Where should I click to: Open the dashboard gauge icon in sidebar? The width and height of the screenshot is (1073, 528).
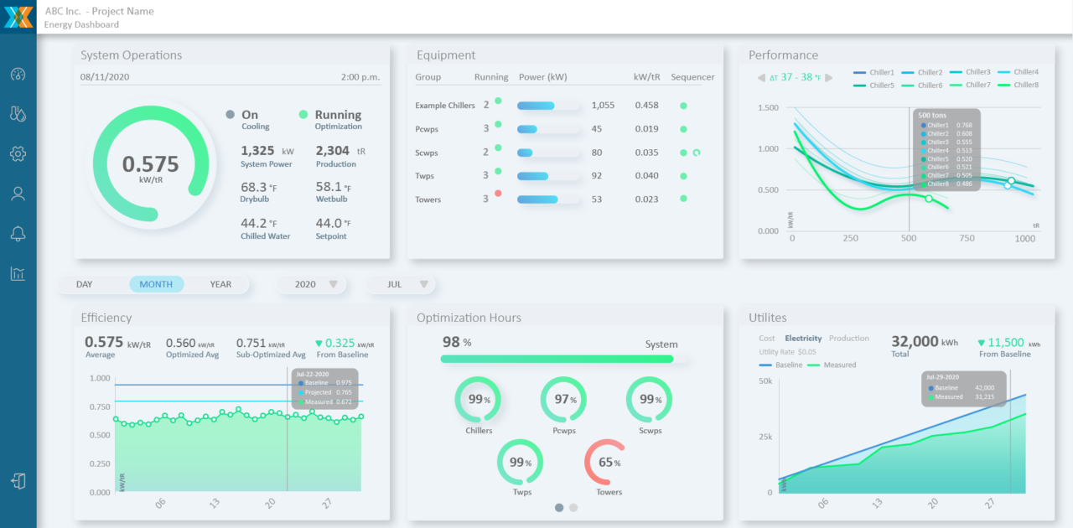point(18,74)
